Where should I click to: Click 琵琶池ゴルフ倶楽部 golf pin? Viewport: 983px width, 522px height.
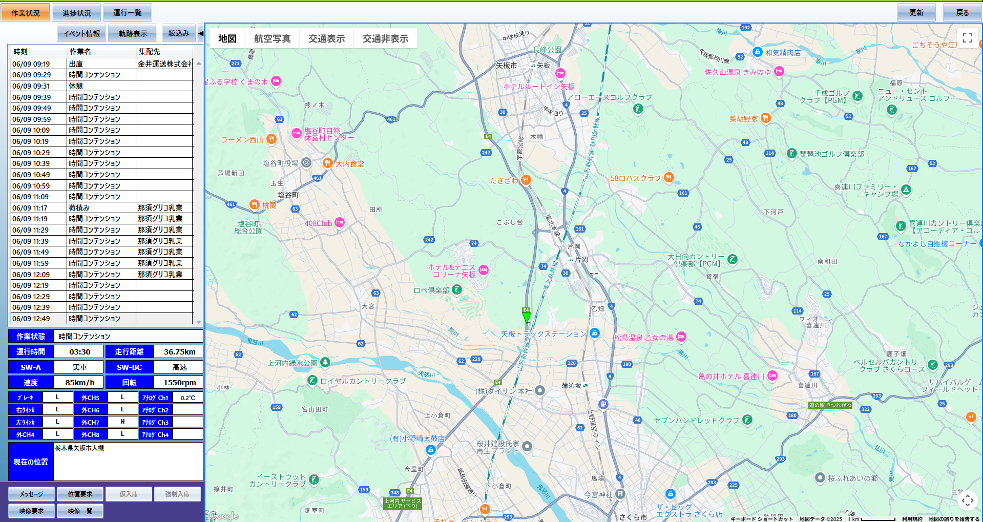[x=791, y=153]
